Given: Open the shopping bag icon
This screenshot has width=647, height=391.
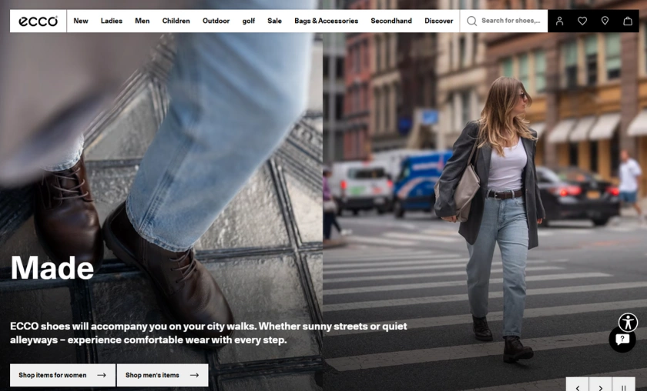Looking at the screenshot, I should [x=628, y=21].
